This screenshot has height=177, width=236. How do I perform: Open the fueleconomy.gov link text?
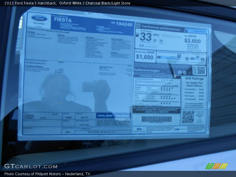[147, 70]
